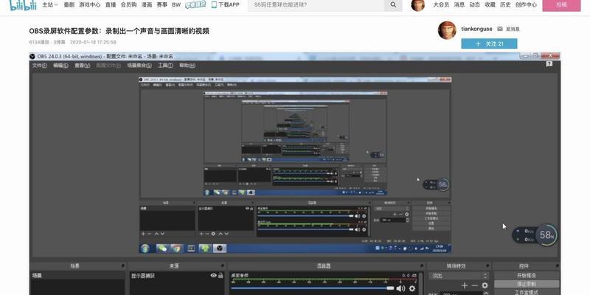Open the 淡出 transition dropdown
This screenshot has width=590, height=295.
459,276
